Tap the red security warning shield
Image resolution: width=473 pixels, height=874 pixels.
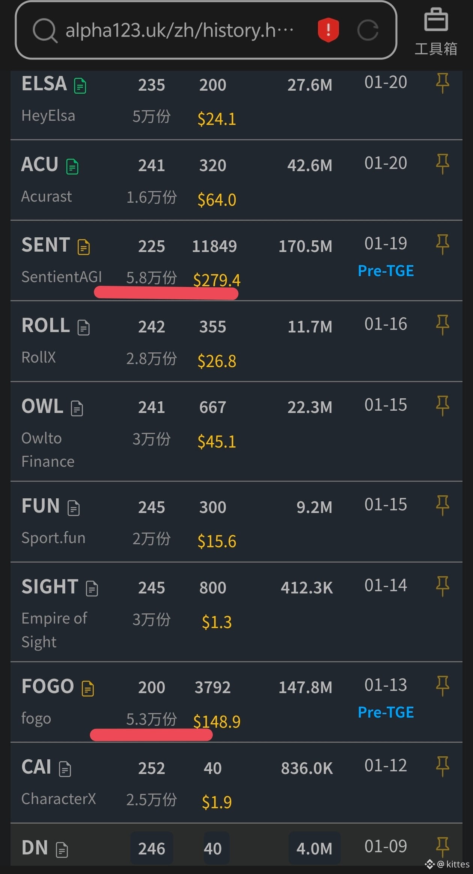[x=328, y=30]
